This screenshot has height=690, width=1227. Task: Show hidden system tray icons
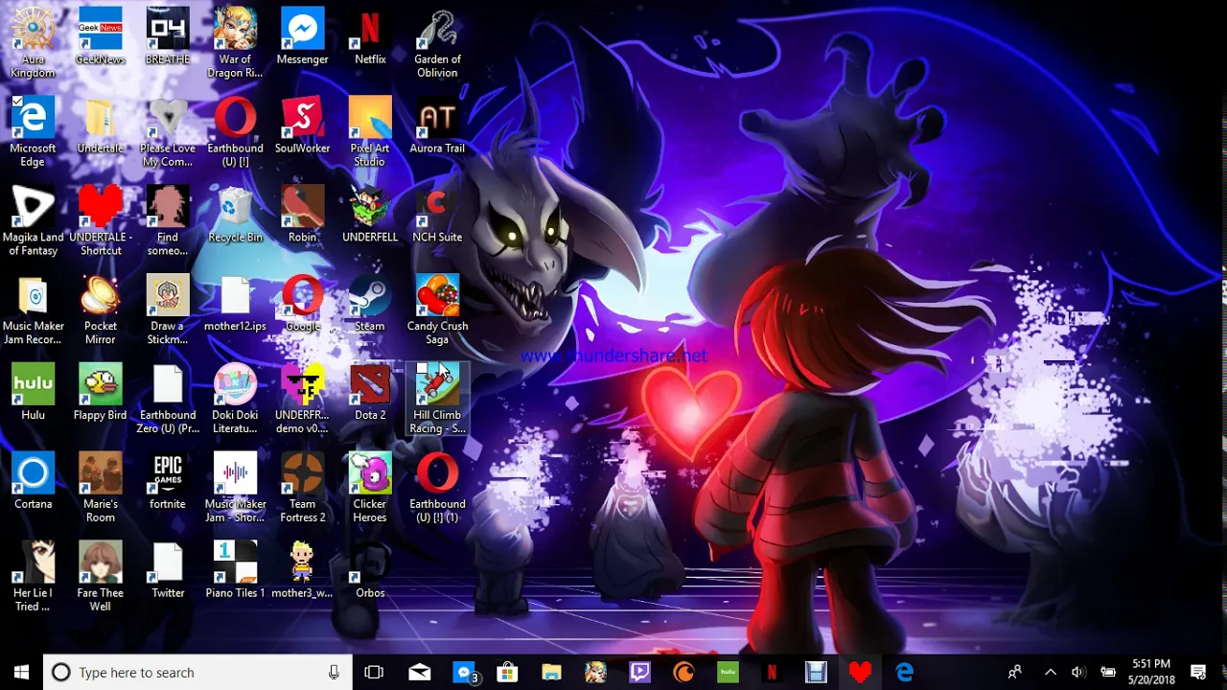click(1051, 673)
